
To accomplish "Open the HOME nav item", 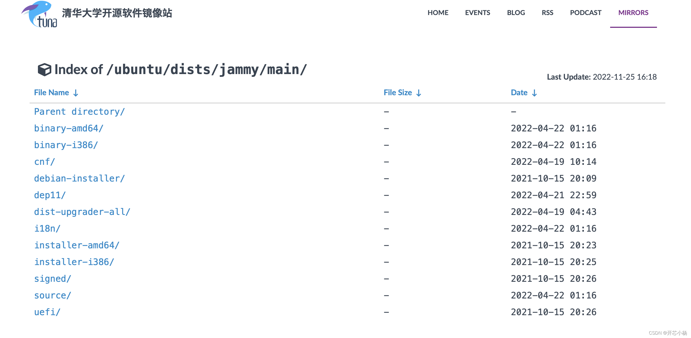I will (438, 13).
